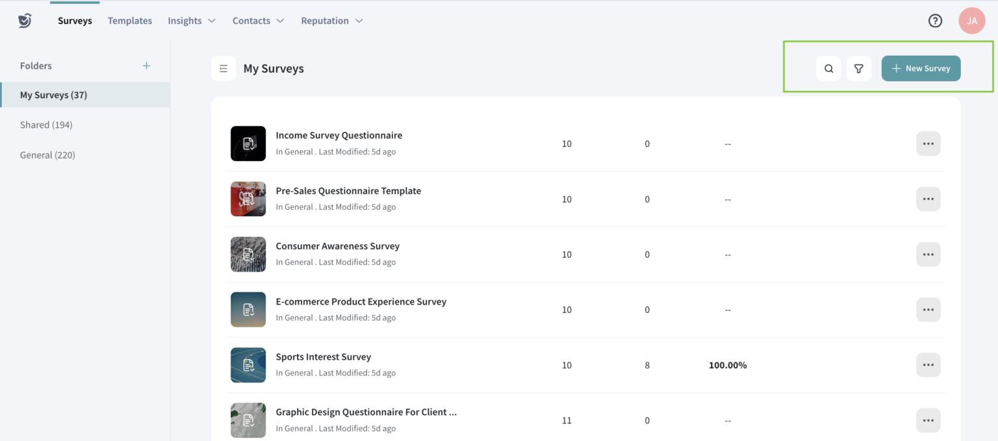
Task: Switch to the Templates tab
Action: 130,21
